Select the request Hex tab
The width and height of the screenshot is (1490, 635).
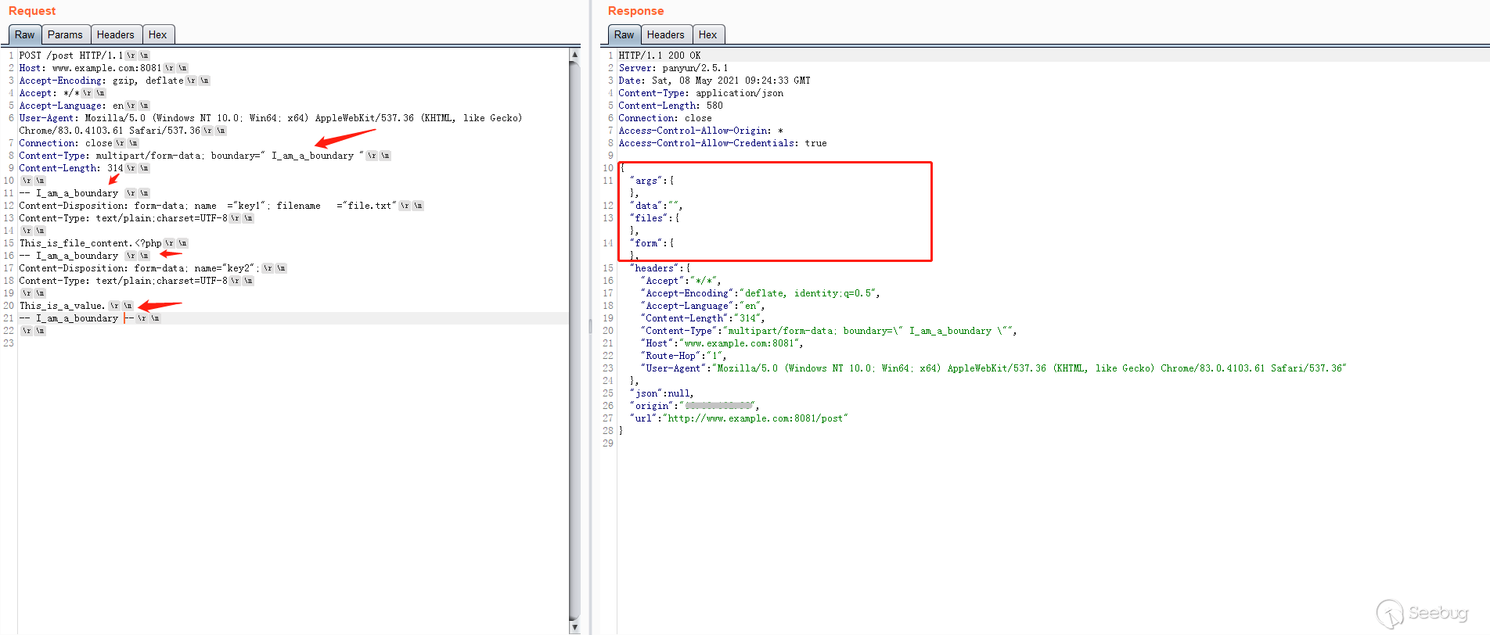point(157,34)
